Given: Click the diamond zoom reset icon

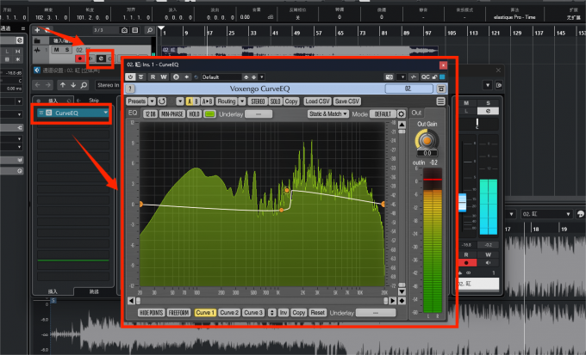Looking at the screenshot, I should click(x=402, y=301).
